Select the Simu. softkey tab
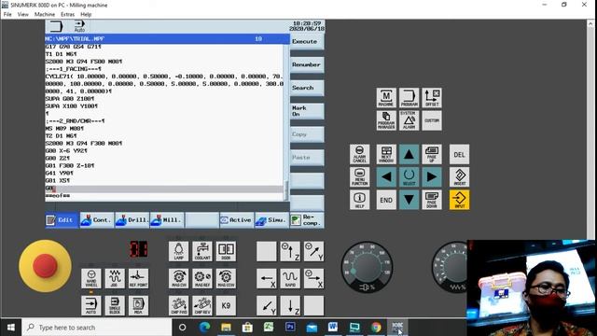The height and width of the screenshot is (336, 597). 271,220
